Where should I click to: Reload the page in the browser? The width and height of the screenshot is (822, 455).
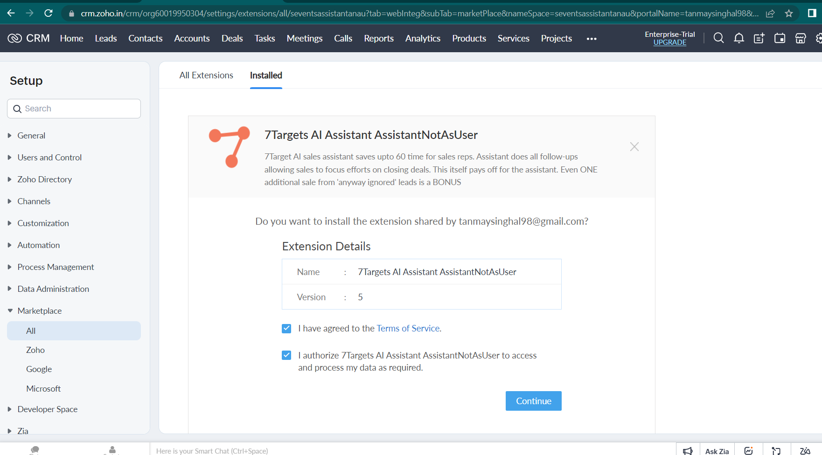(x=48, y=13)
